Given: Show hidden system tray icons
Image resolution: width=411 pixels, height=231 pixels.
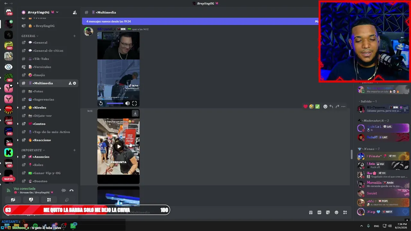Looking at the screenshot, I should 361,226.
